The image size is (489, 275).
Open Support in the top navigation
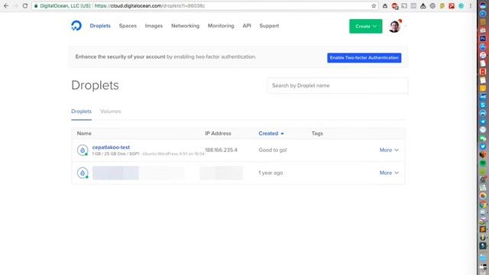point(269,26)
